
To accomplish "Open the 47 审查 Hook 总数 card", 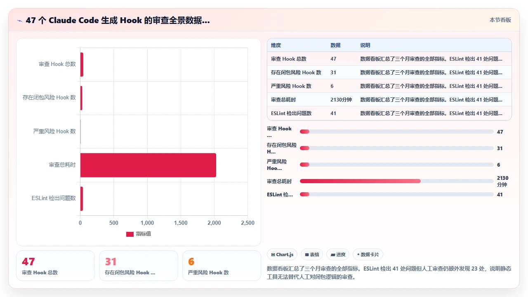I will pyautogui.click(x=55, y=266).
